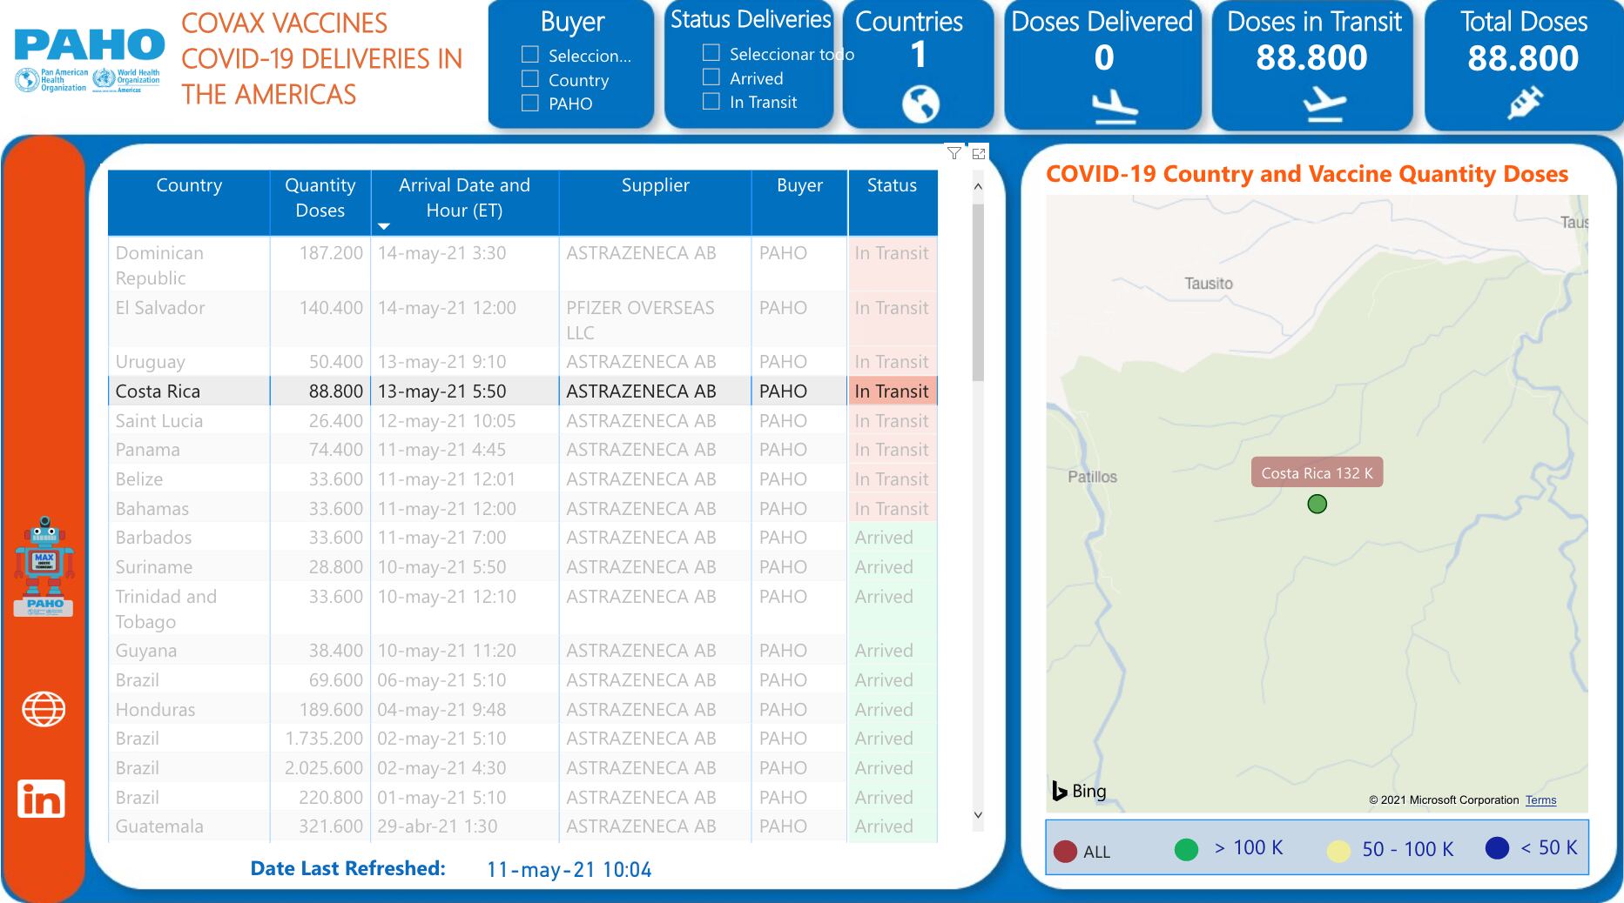The width and height of the screenshot is (1624, 903).
Task: Select the green > 100 K legend circle
Action: pyautogui.click(x=1186, y=849)
